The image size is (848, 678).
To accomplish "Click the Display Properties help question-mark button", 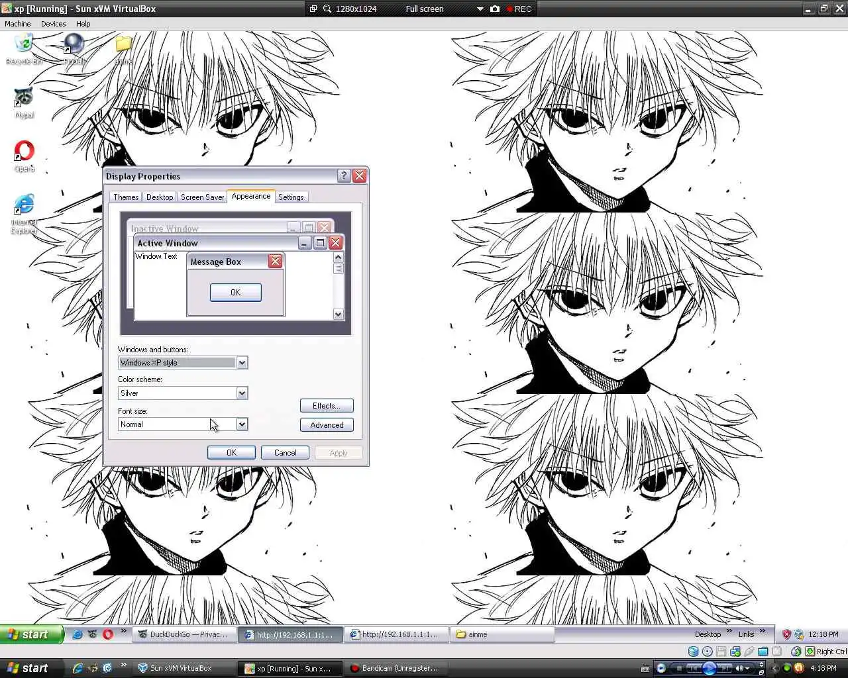I will click(x=343, y=175).
